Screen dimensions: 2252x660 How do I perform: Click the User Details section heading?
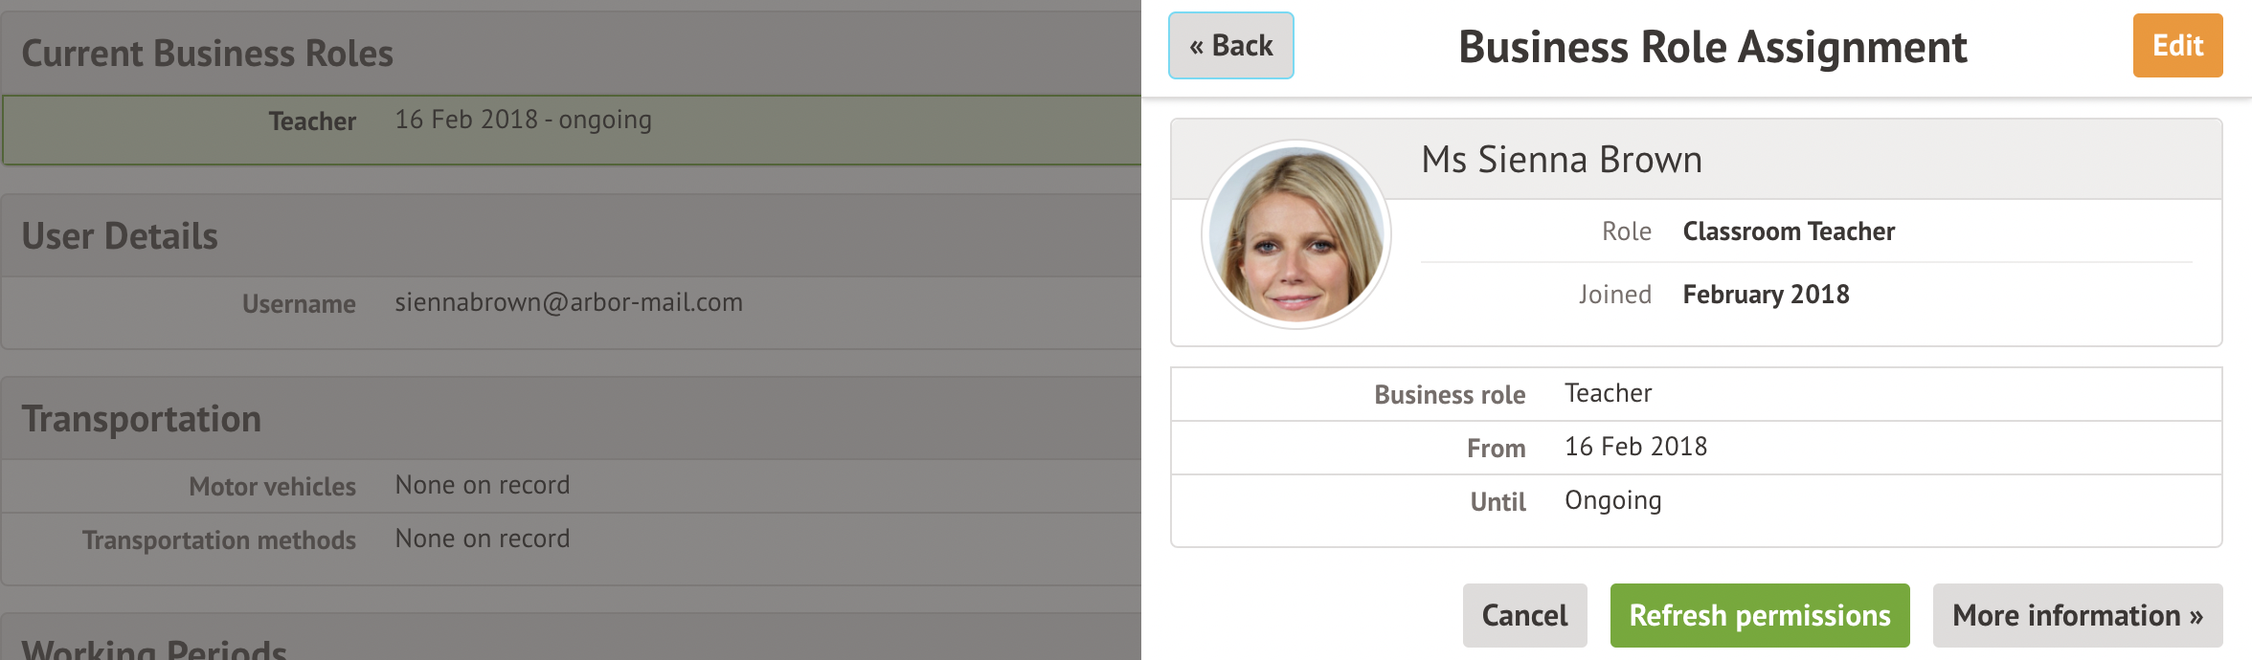[120, 236]
